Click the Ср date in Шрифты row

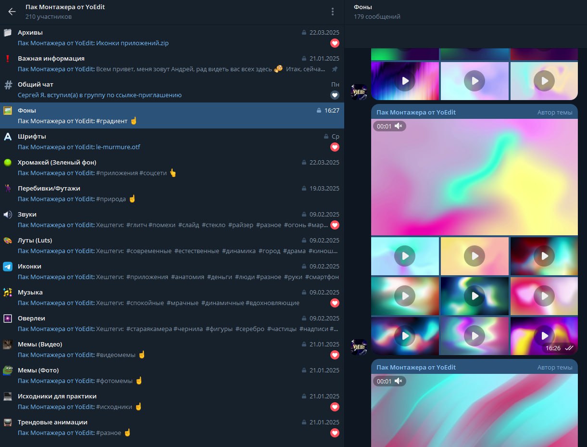pos(336,137)
